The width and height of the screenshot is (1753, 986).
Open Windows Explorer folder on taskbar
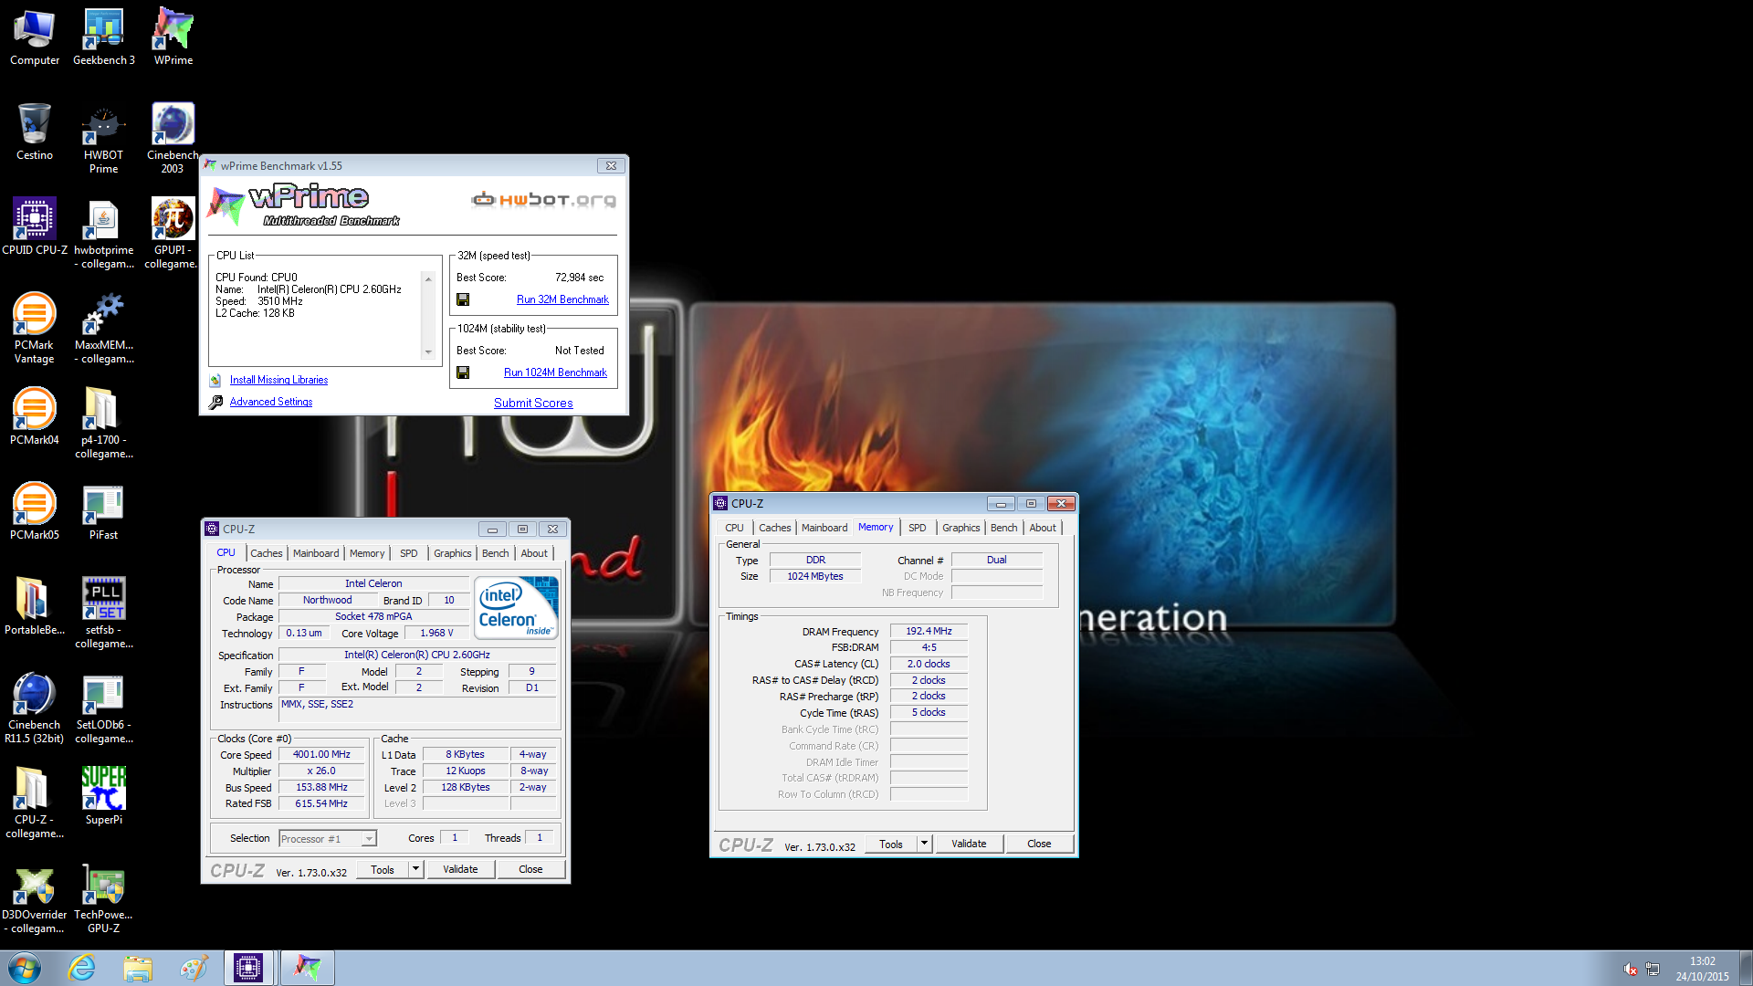(x=138, y=968)
